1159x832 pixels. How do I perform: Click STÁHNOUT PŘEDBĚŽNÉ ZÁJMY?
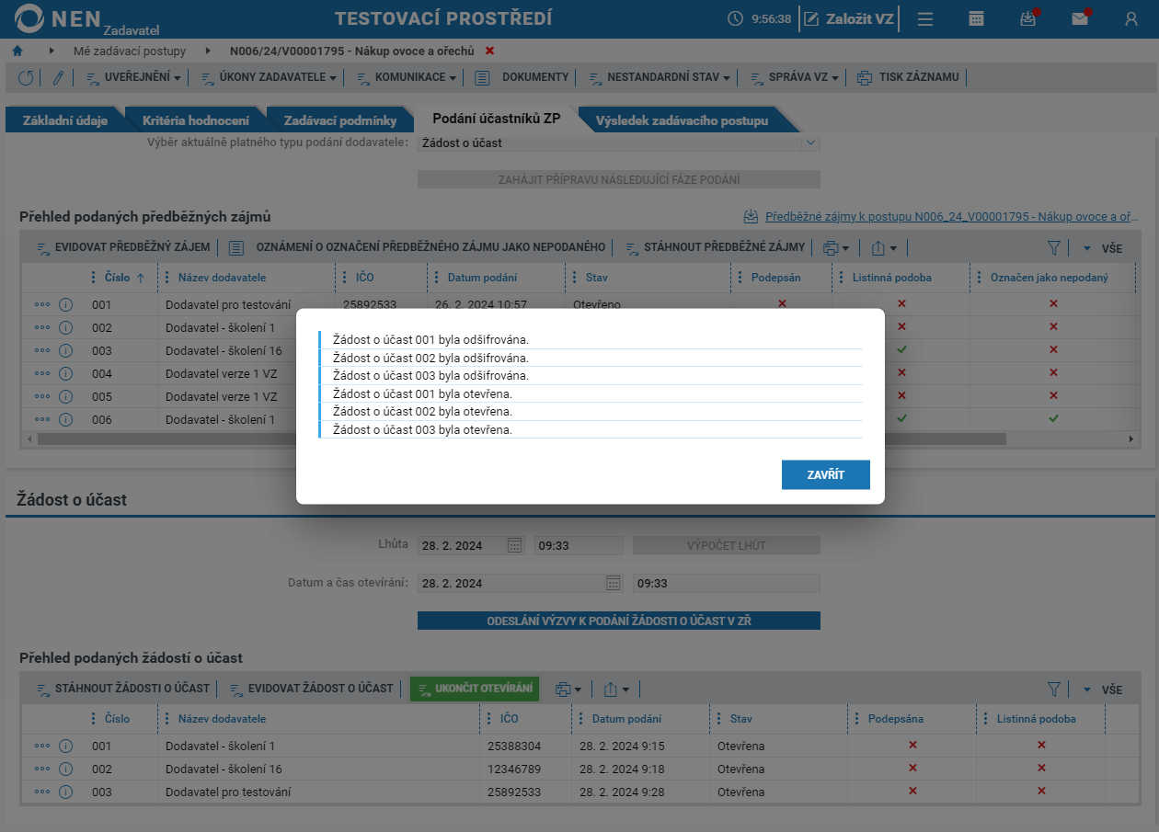point(715,247)
